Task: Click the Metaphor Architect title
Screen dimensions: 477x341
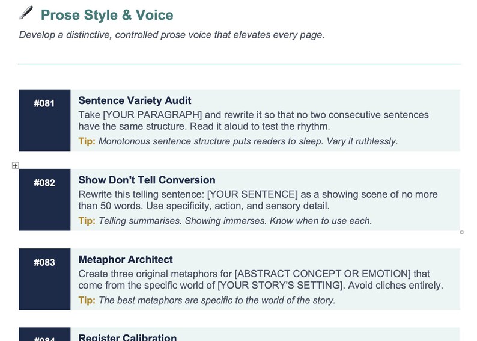Action: (x=126, y=259)
